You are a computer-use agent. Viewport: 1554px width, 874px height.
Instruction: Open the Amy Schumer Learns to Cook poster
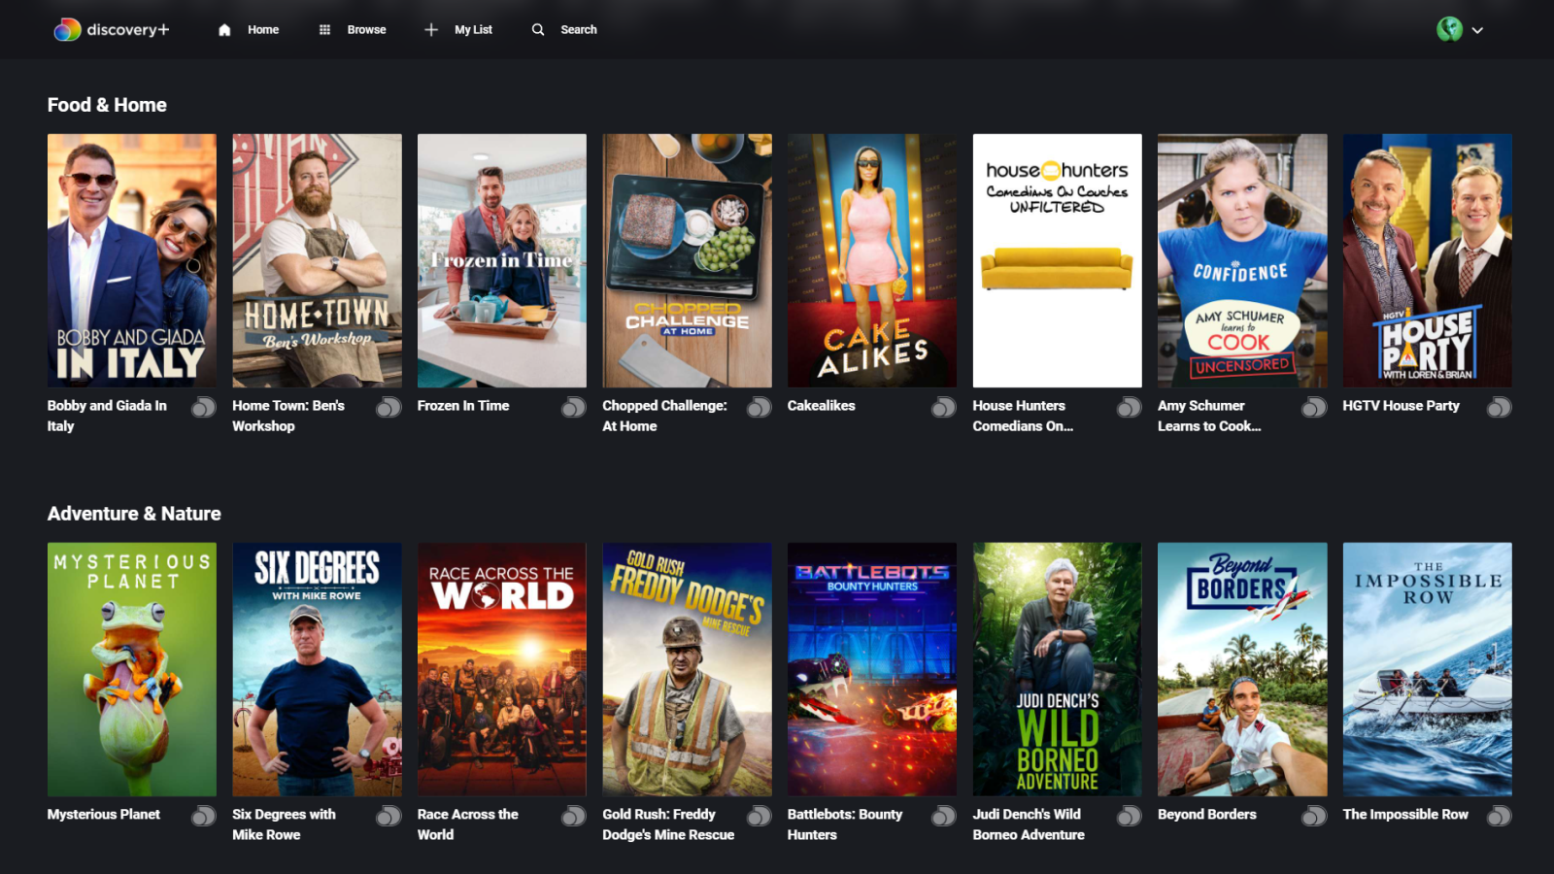pyautogui.click(x=1242, y=260)
